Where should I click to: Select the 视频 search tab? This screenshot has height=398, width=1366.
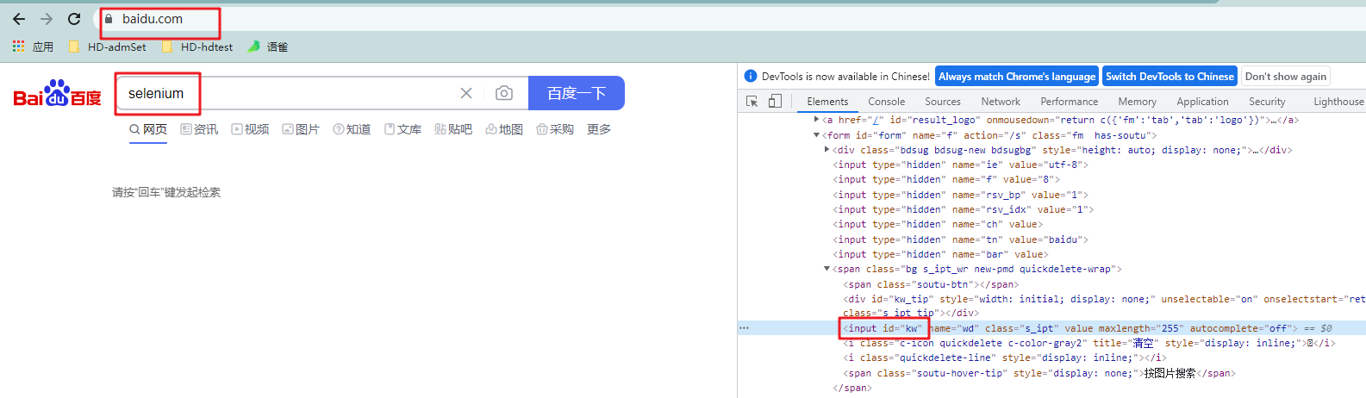250,129
